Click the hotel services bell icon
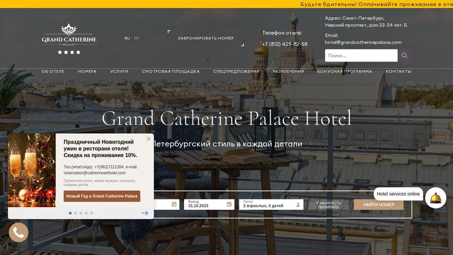453x255 pixels. pyautogui.click(x=435, y=198)
